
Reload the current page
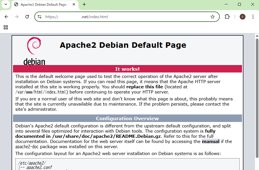pos(27,17)
